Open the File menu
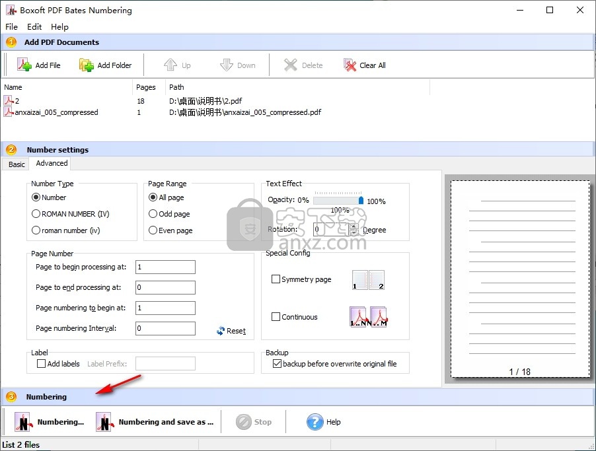 tap(11, 26)
